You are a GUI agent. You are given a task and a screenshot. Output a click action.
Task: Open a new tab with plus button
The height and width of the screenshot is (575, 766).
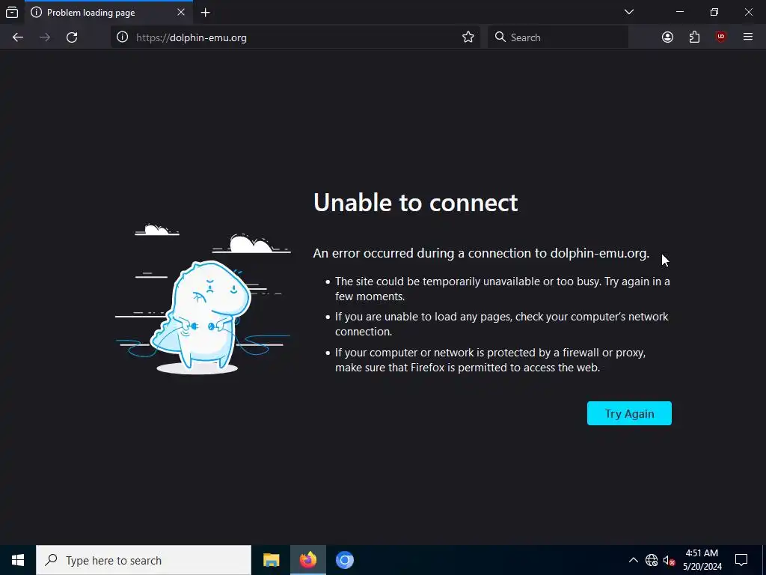[x=206, y=12]
